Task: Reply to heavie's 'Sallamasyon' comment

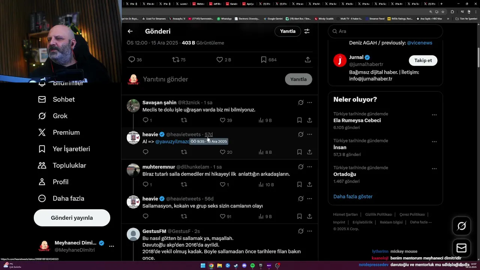Action: tap(145, 216)
